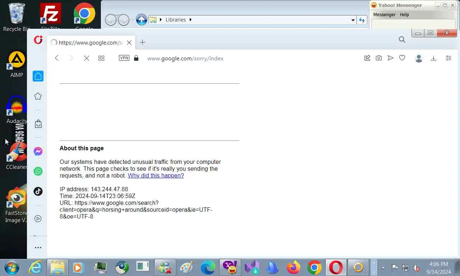This screenshot has height=276, width=460.
Task: Open the shopping bag sidebar item
Action: 38,124
